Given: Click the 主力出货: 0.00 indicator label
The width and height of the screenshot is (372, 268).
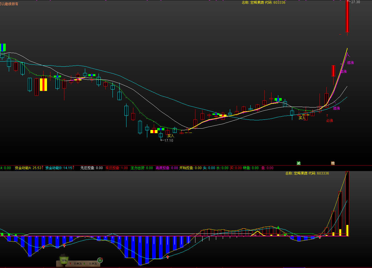Looking at the screenshot, I should click(x=142, y=168).
